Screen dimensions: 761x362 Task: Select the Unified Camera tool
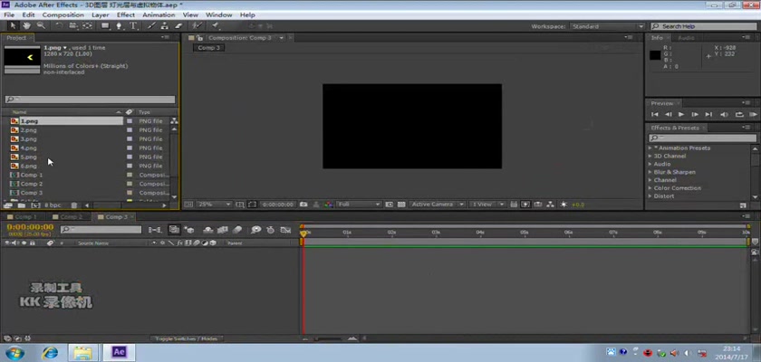tap(73, 25)
